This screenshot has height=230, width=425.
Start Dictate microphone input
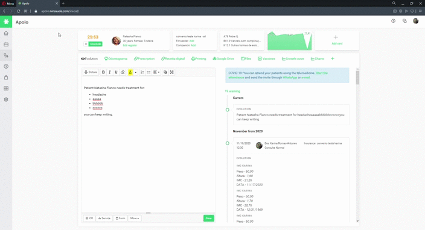[91, 72]
